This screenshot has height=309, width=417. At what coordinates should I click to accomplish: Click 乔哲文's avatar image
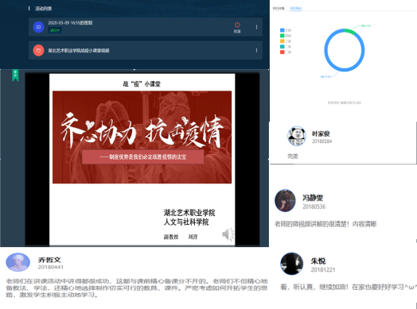pos(18,262)
